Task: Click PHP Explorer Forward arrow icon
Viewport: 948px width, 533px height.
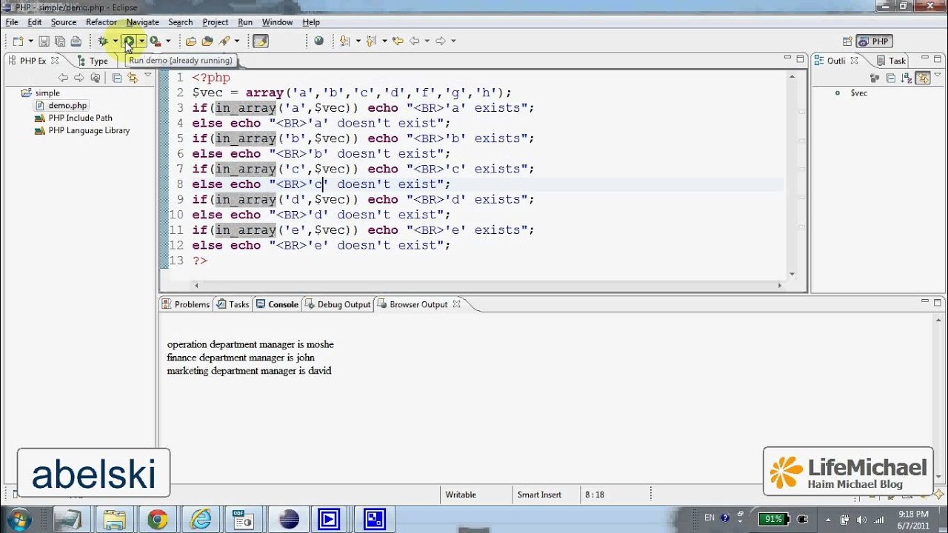Action: (x=79, y=78)
